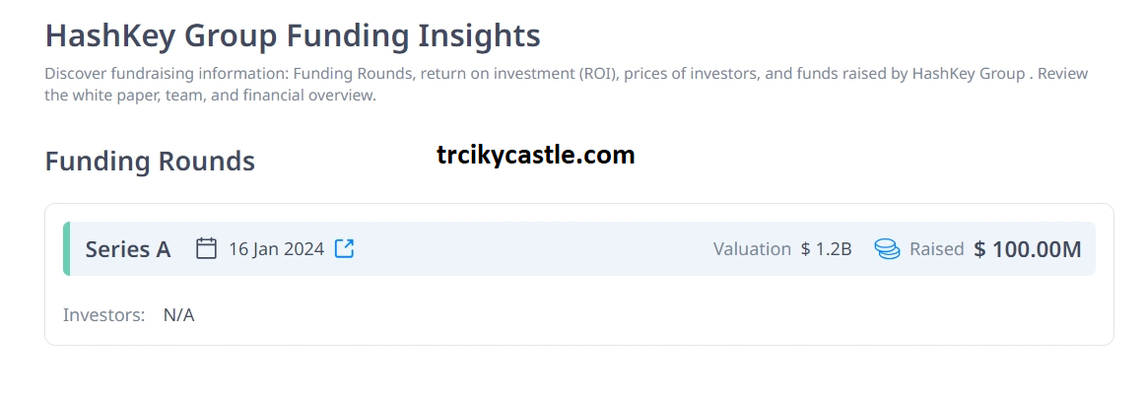Click the Investors label
The image size is (1145, 396).
(x=103, y=315)
